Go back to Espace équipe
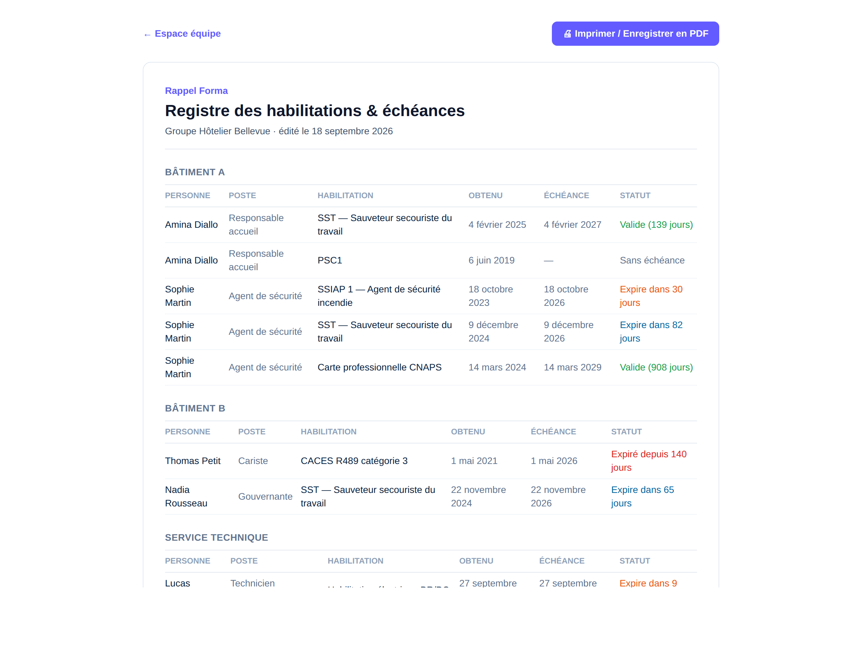862x646 pixels. pyautogui.click(x=182, y=34)
